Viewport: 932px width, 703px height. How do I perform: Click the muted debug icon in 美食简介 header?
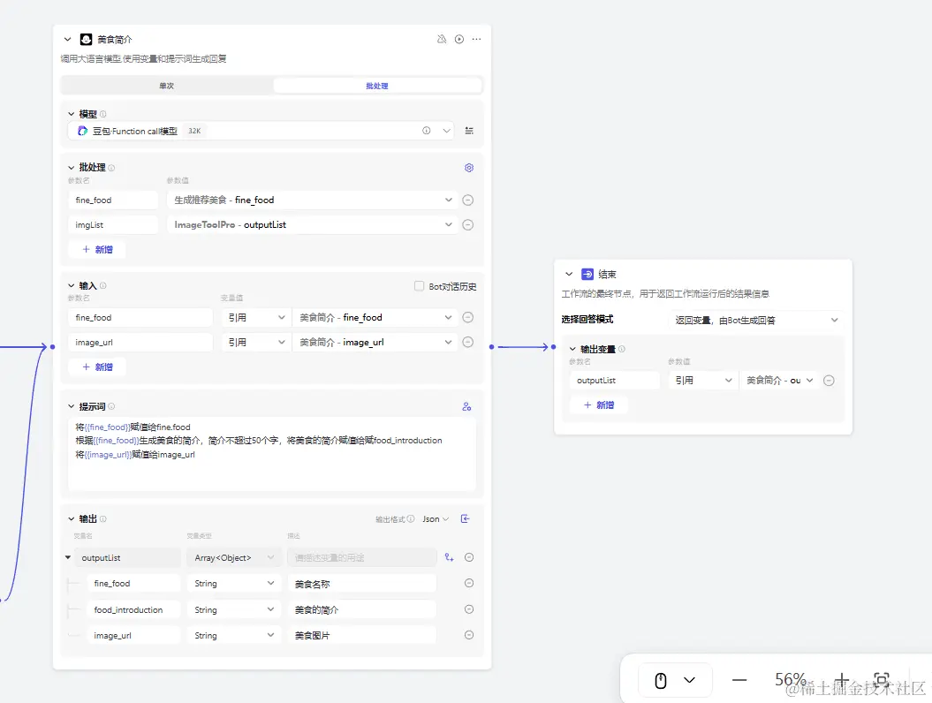coord(442,39)
